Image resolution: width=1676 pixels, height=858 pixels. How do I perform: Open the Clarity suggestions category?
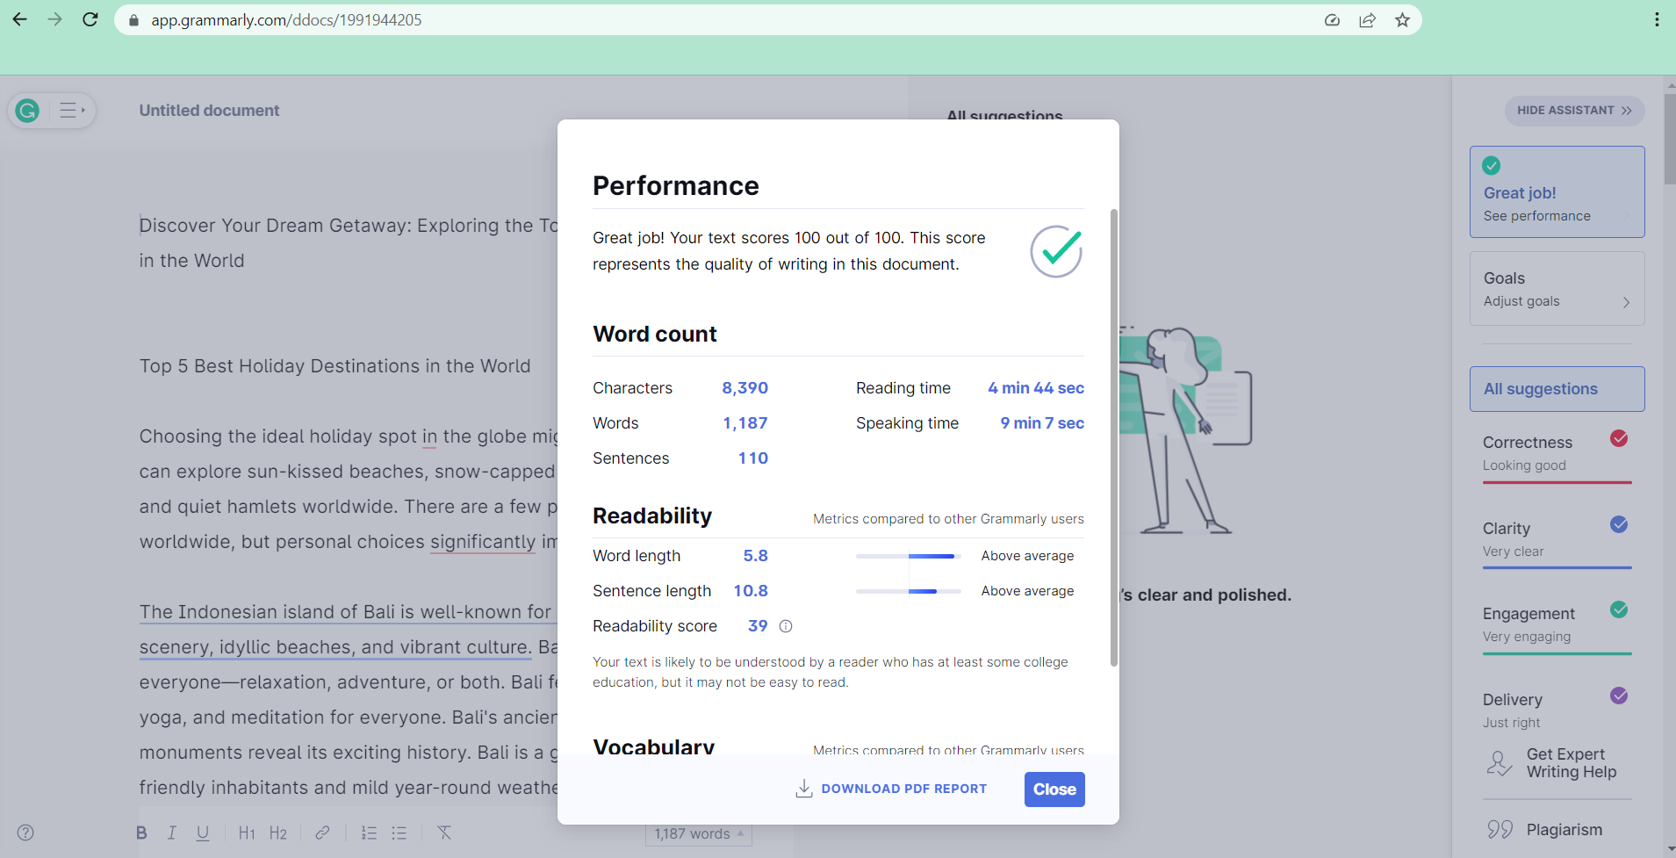[1557, 539]
